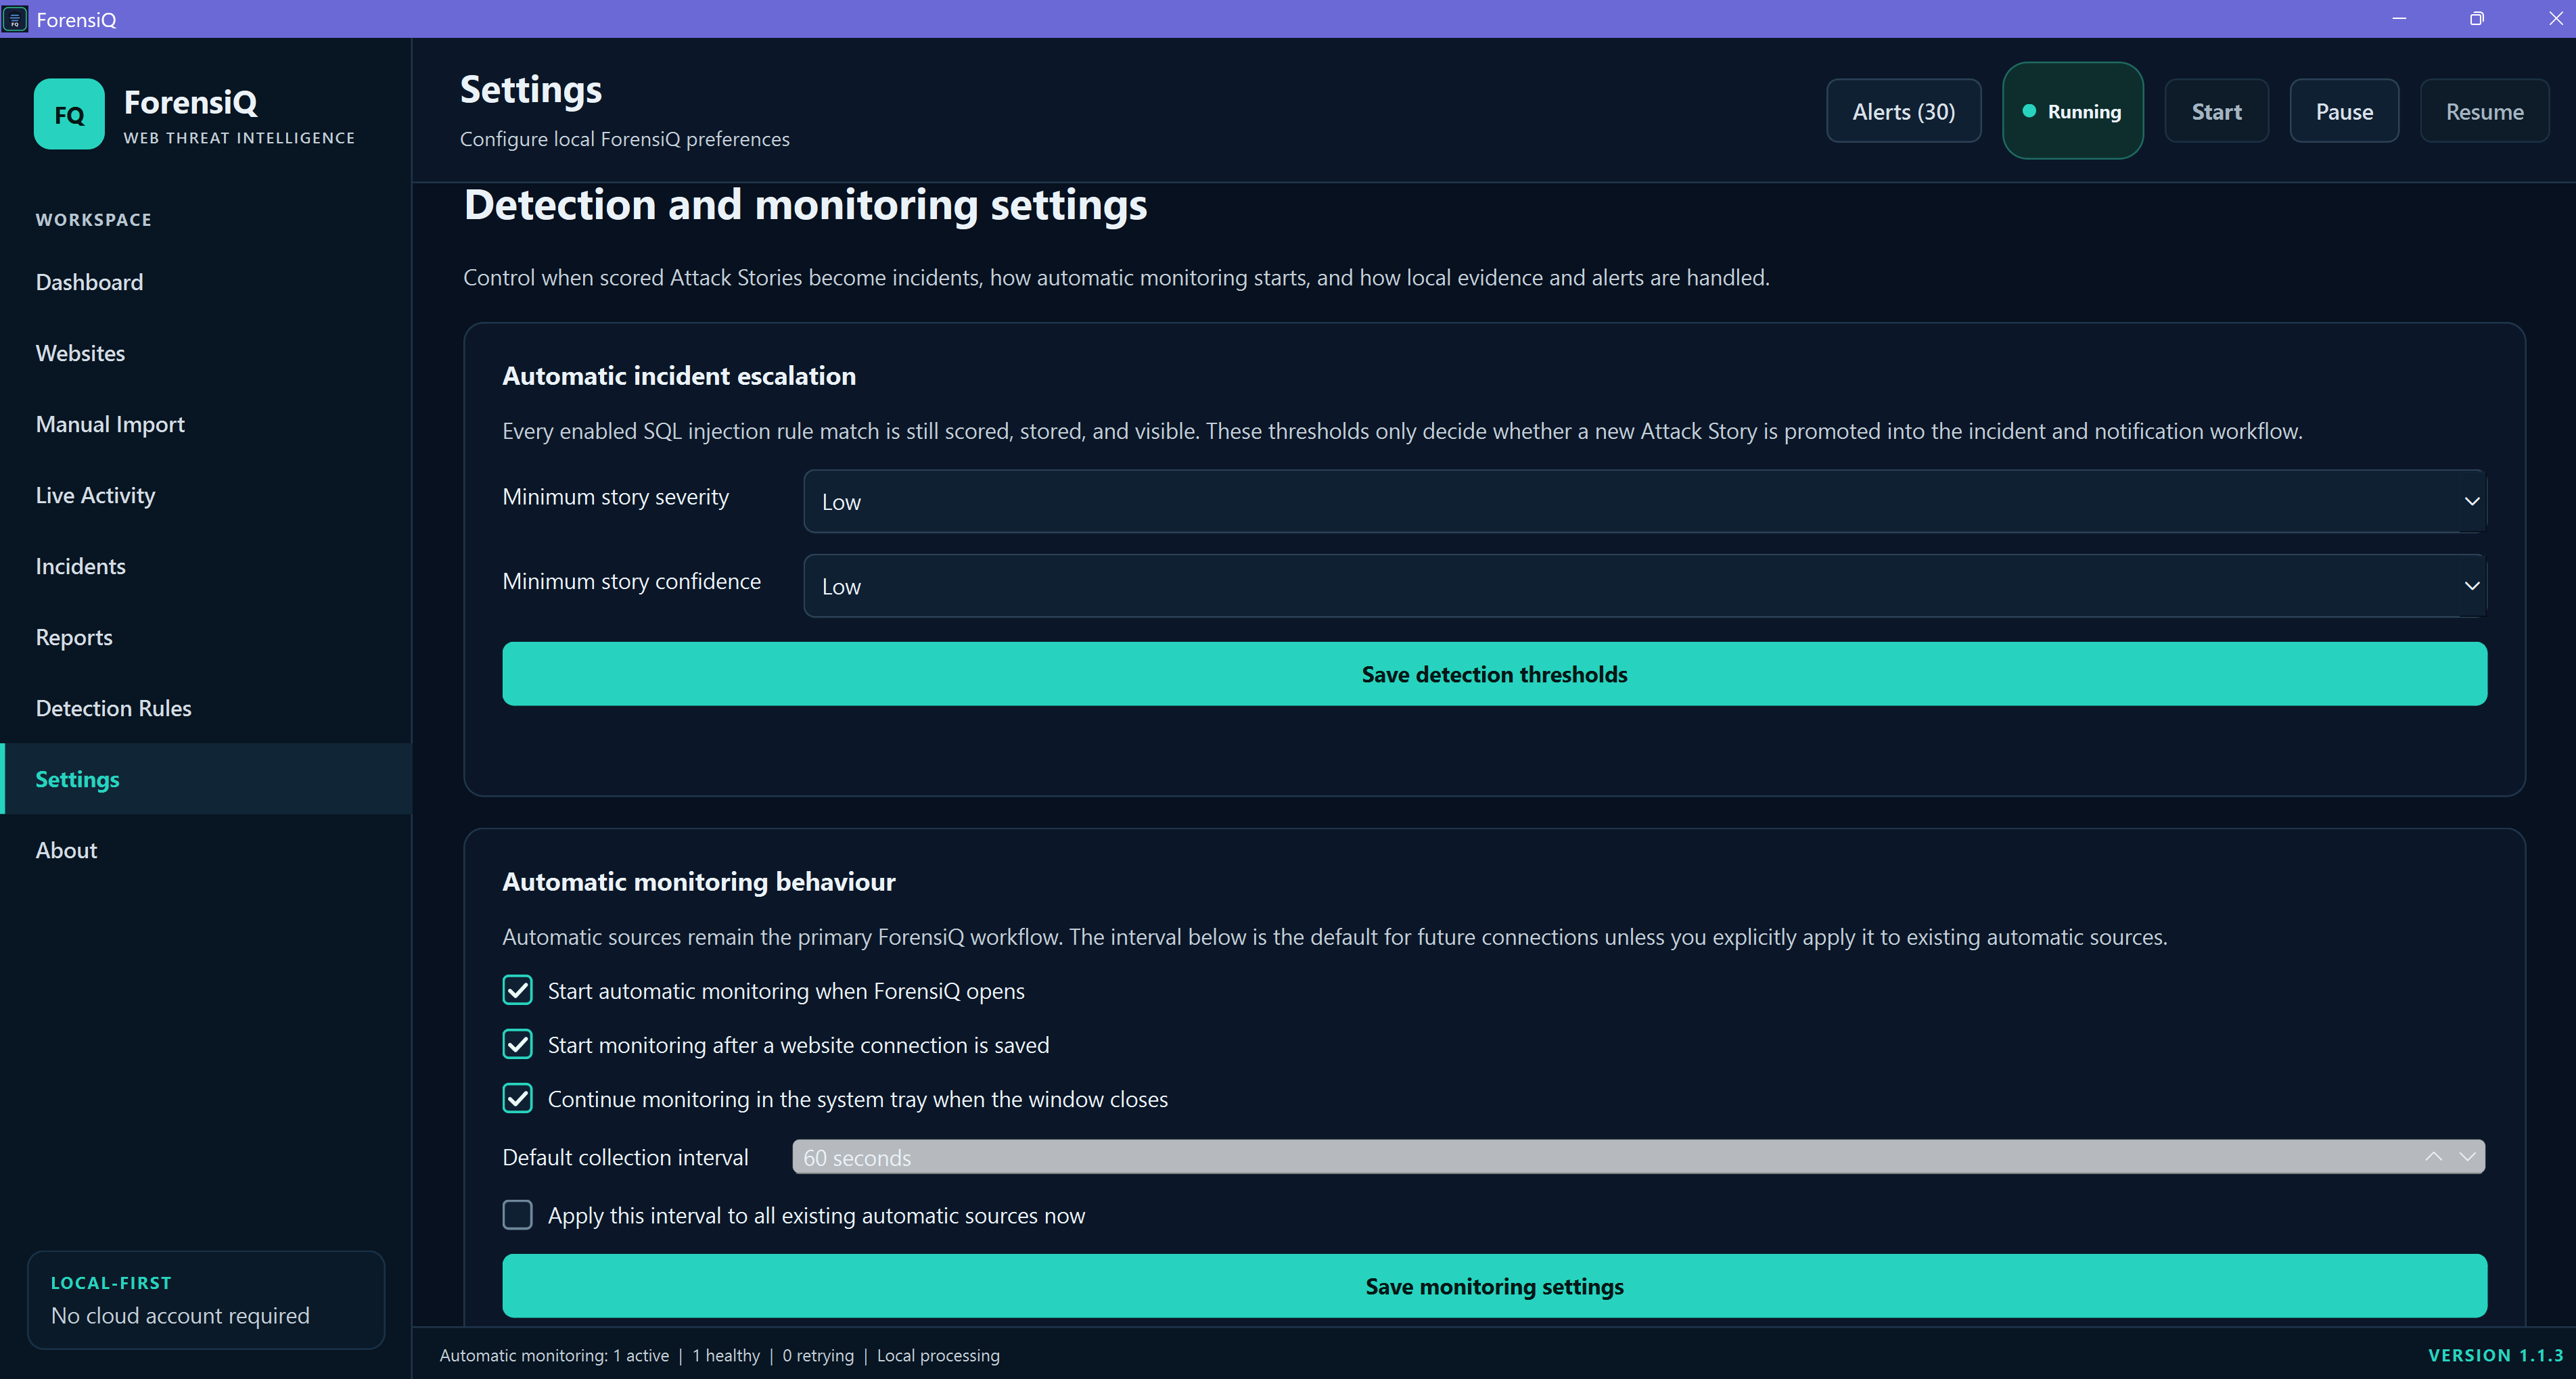Click the 'Automatic monitoring: 1 active' status text
This screenshot has width=2576, height=1379.
point(554,1355)
